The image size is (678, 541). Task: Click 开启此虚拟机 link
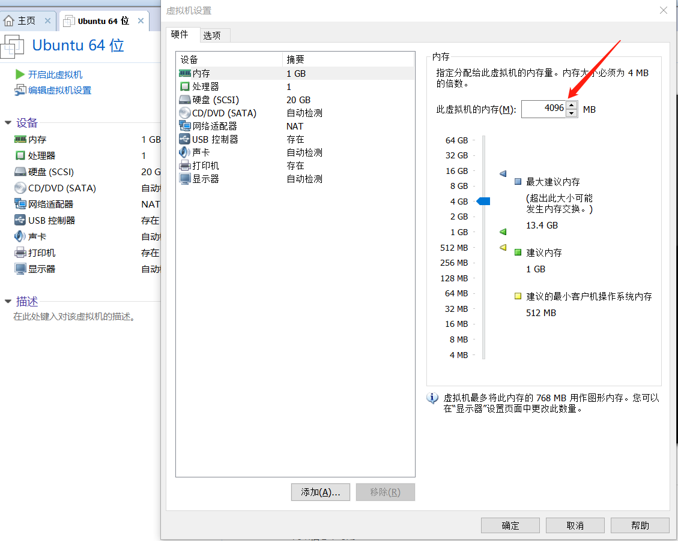55,75
